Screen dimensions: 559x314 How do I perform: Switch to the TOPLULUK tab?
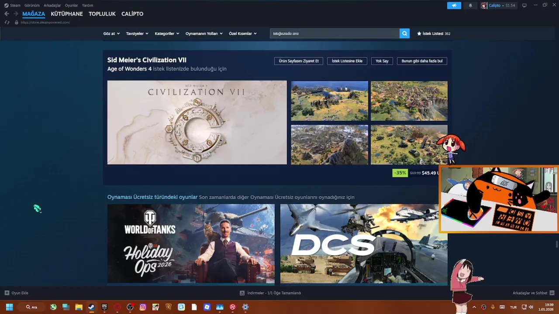click(x=102, y=14)
